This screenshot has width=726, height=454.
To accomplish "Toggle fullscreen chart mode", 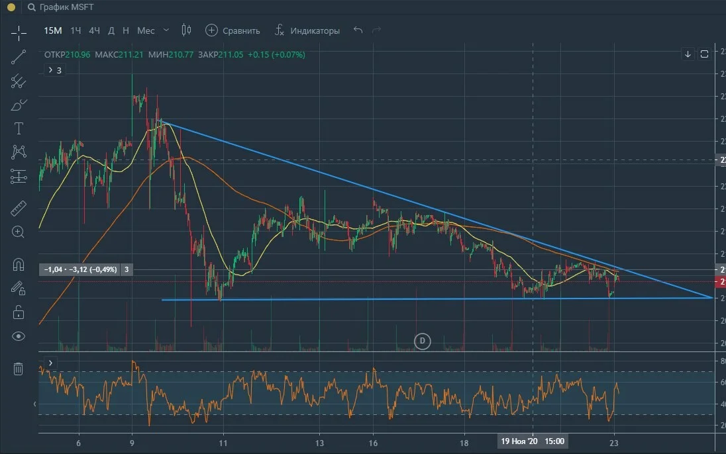I will point(704,54).
